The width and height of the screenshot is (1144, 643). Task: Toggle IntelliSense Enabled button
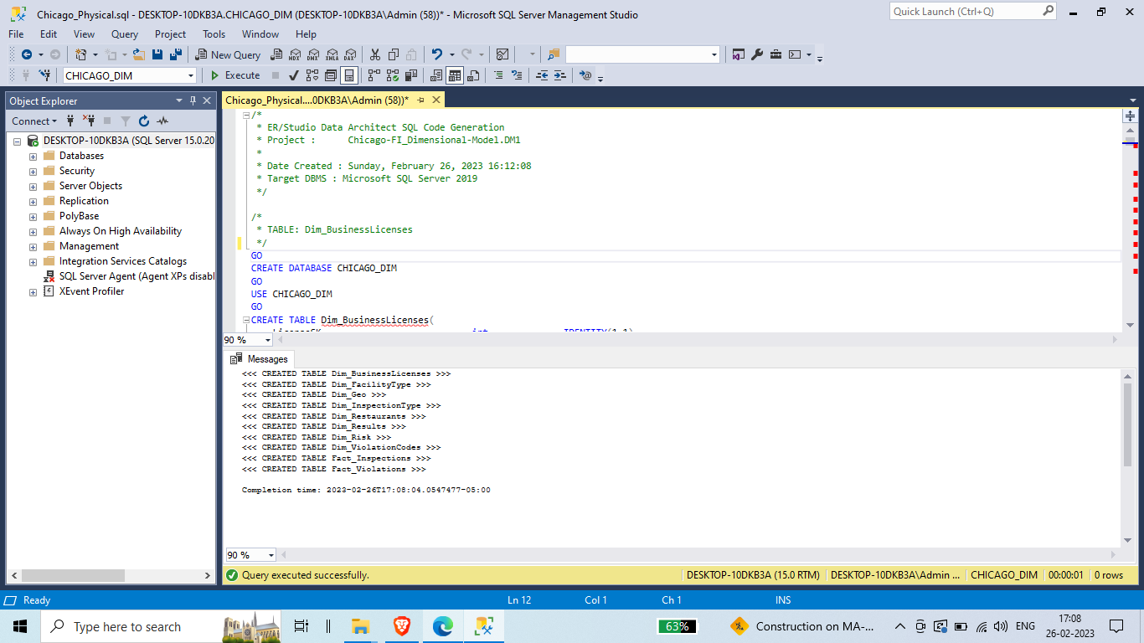pyautogui.click(x=349, y=75)
